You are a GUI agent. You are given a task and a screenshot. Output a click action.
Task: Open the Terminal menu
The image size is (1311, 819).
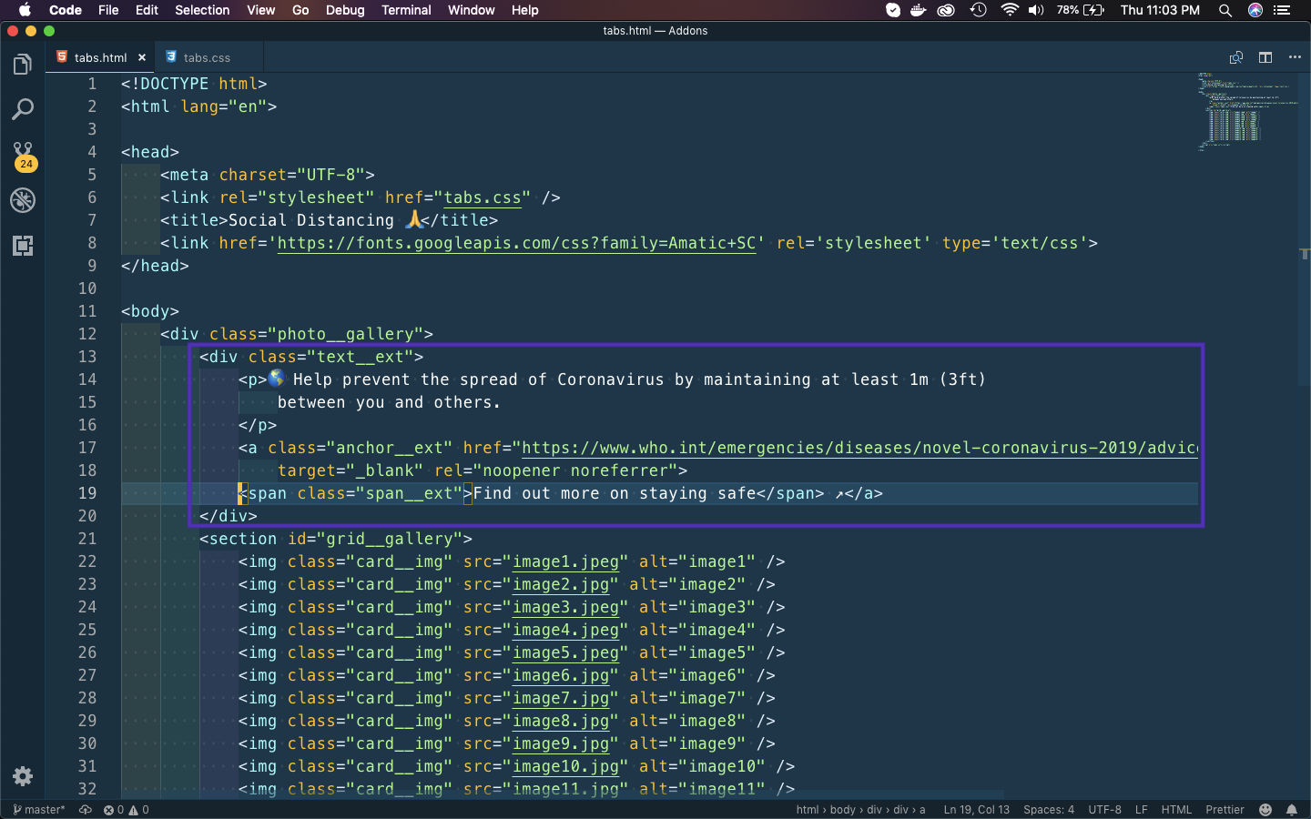coord(406,10)
